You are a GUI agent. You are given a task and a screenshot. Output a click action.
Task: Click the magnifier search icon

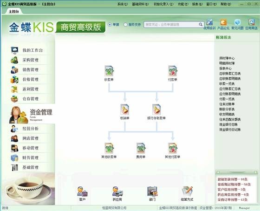click(201, 25)
